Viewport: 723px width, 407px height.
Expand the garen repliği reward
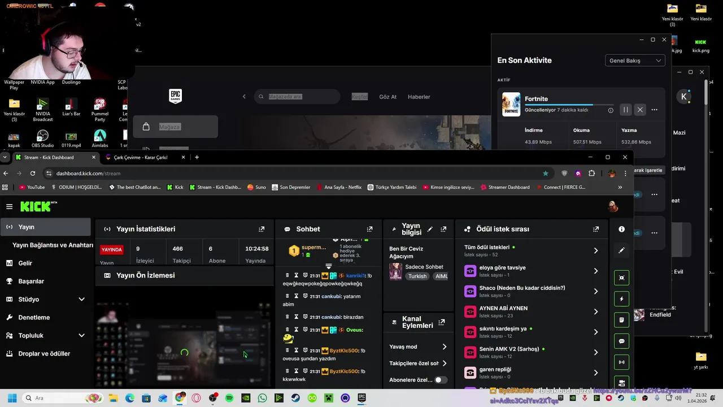tap(596, 373)
